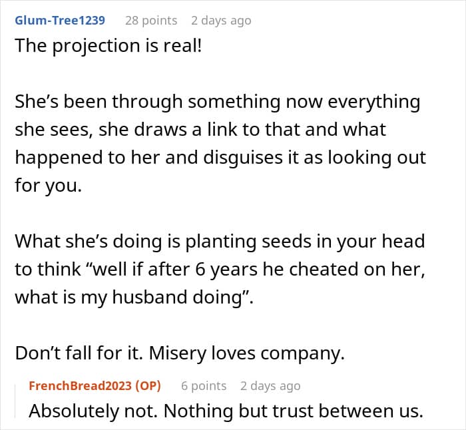Image resolution: width=466 pixels, height=430 pixels.
Task: Select the line 'She's been through something now everything'
Action: [x=218, y=102]
